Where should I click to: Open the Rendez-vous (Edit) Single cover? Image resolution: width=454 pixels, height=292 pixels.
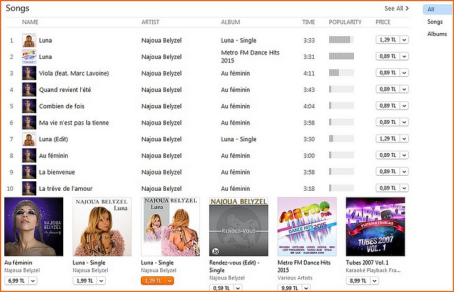point(239,227)
